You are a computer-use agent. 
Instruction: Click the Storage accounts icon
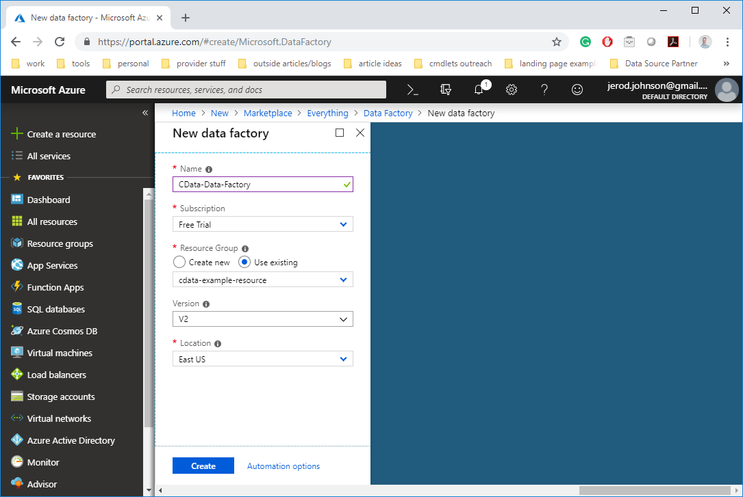coord(17,397)
